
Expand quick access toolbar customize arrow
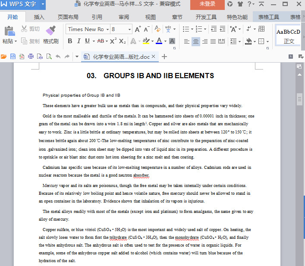pos(77,57)
